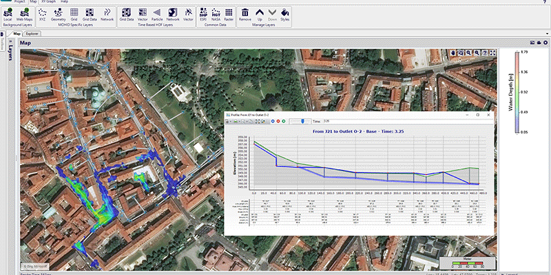Add an XYZ MOHID layer
551x275 pixels.
tap(43, 15)
